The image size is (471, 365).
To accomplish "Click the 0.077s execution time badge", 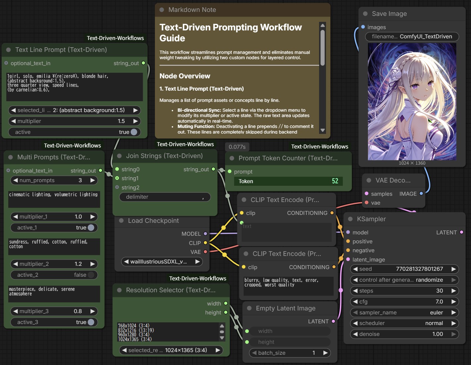I will [x=237, y=147].
